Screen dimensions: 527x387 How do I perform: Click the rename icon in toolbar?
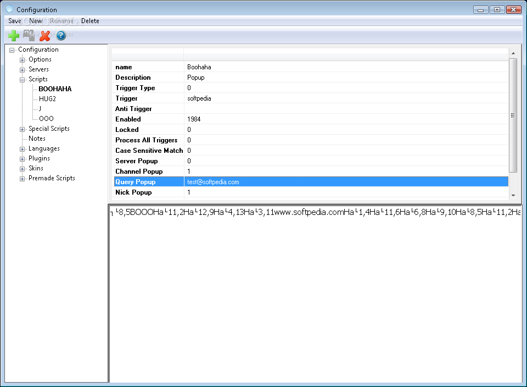click(x=29, y=35)
